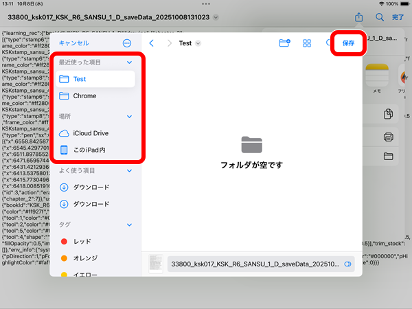Tap the メモ app icon in the share sheet

pyautogui.click(x=377, y=76)
